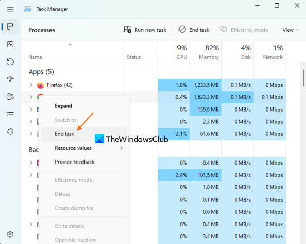Image resolution: width=306 pixels, height=244 pixels.
Task: Click Efficiency mode in the top toolbar
Action: point(244,30)
